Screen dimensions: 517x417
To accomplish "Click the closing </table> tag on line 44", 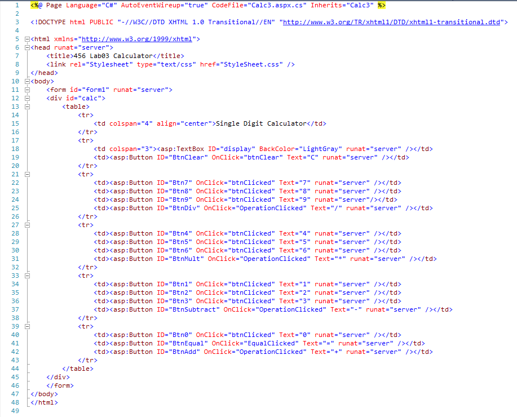I will (x=78, y=369).
